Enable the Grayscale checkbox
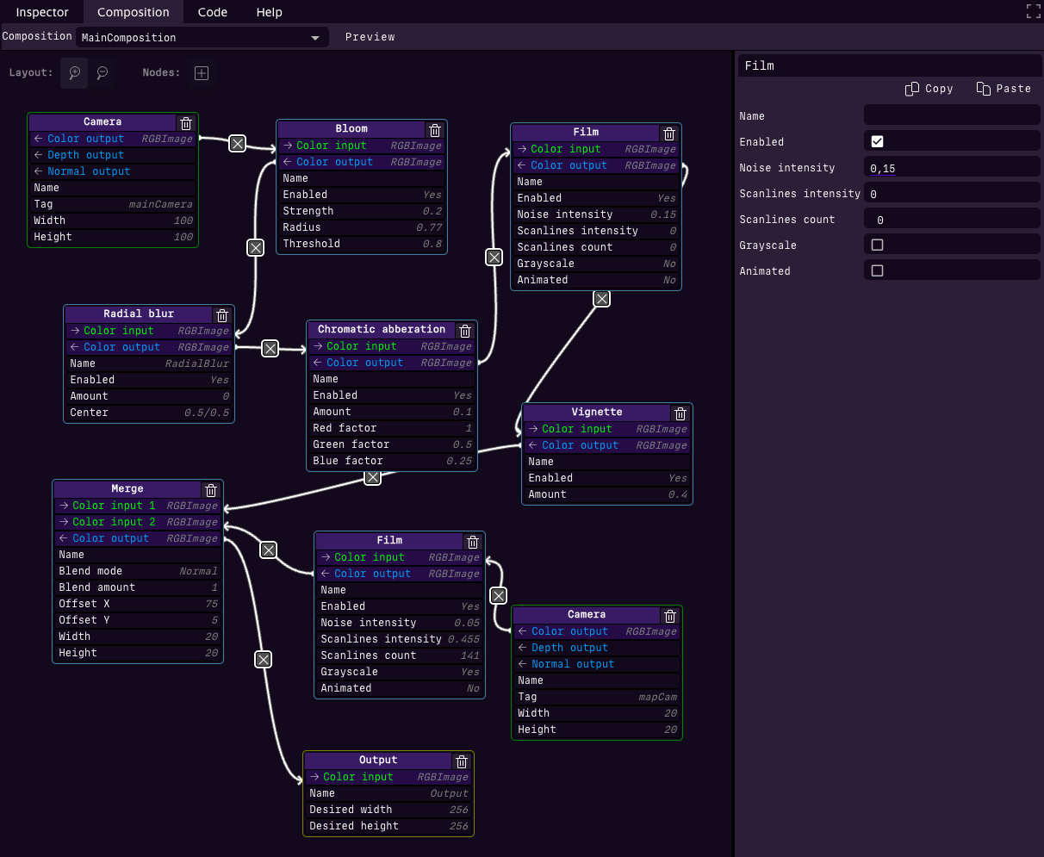Image resolution: width=1044 pixels, height=857 pixels. point(877,245)
